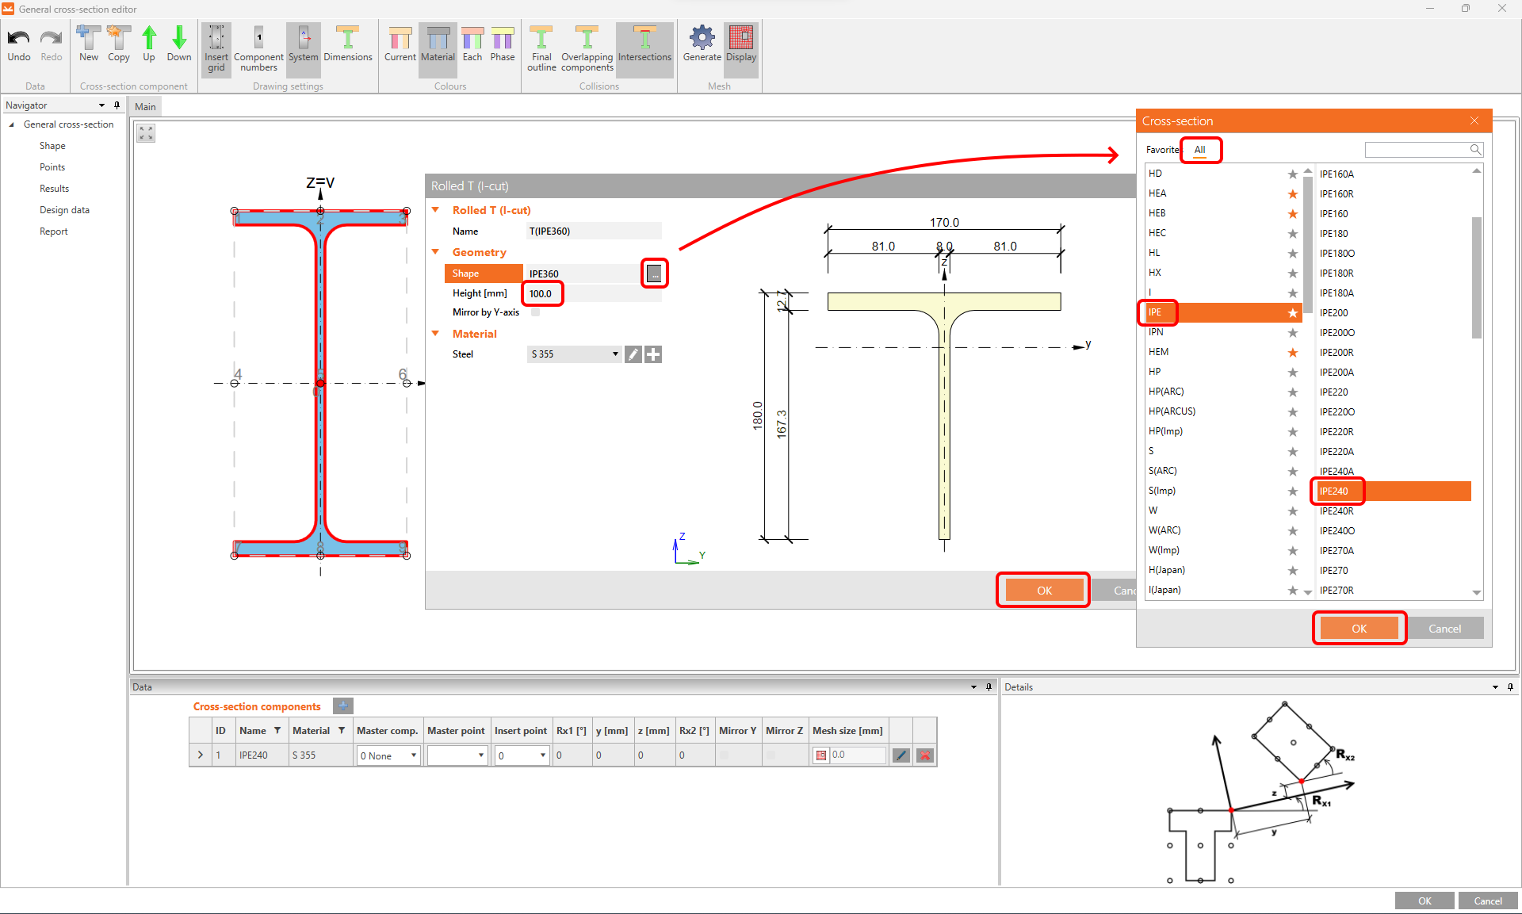Toggle the favorite star for HEB
Viewport: 1522px width, 914px height.
pyautogui.click(x=1293, y=214)
